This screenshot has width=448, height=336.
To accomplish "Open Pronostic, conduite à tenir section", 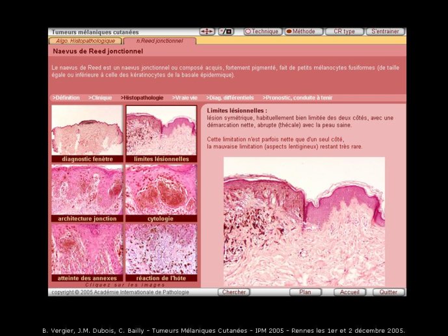I will 297,97.
